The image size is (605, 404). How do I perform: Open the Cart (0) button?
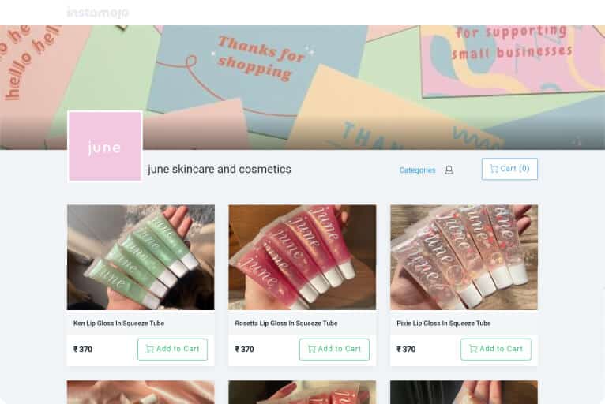(x=509, y=169)
